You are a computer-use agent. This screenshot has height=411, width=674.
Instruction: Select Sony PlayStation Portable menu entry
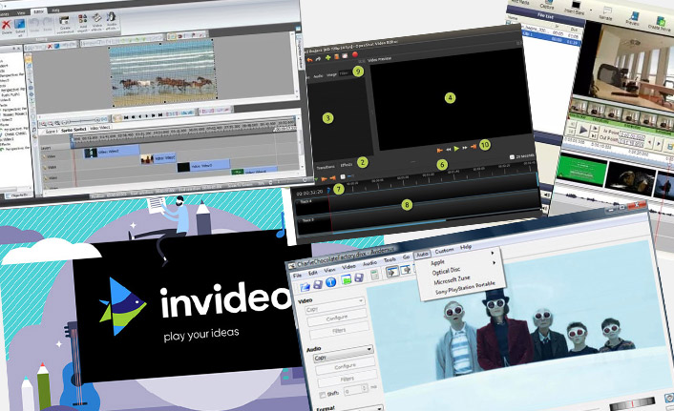[x=465, y=288]
